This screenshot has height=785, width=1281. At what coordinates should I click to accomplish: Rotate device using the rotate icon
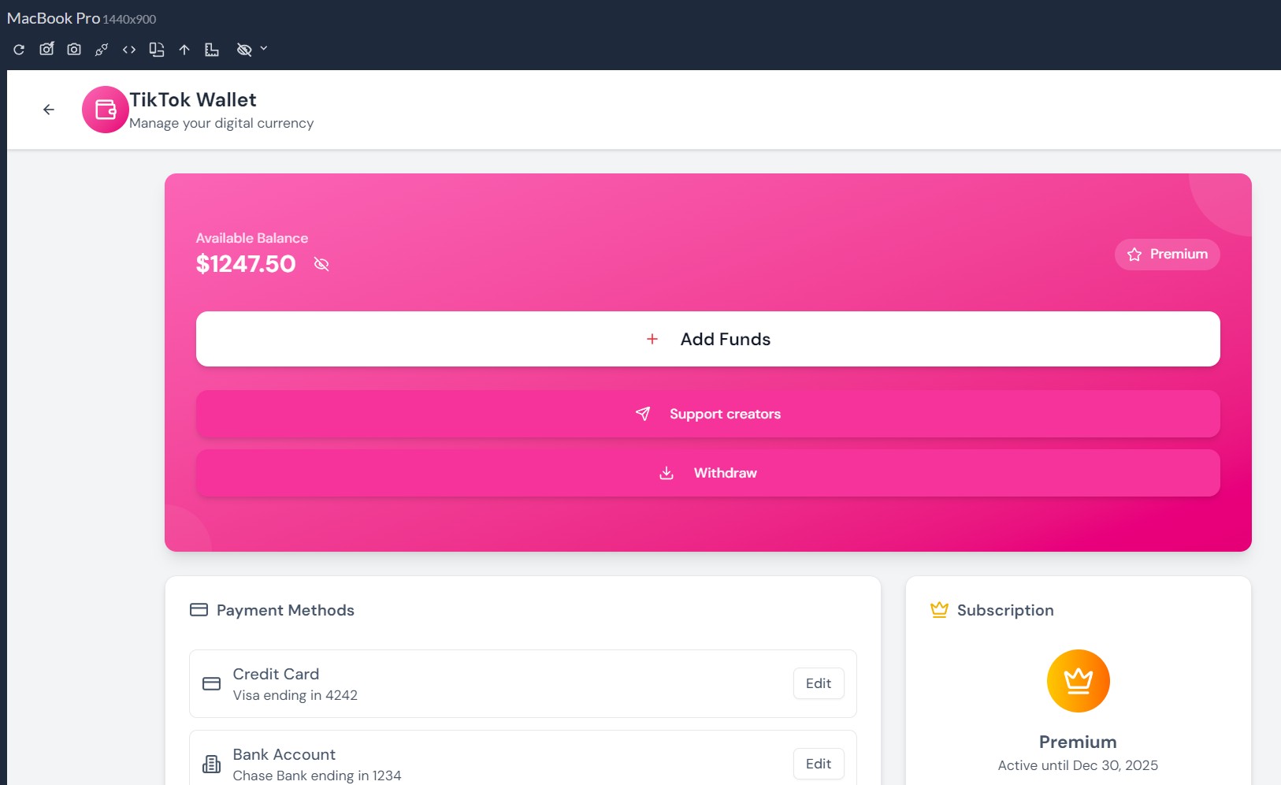click(x=157, y=50)
